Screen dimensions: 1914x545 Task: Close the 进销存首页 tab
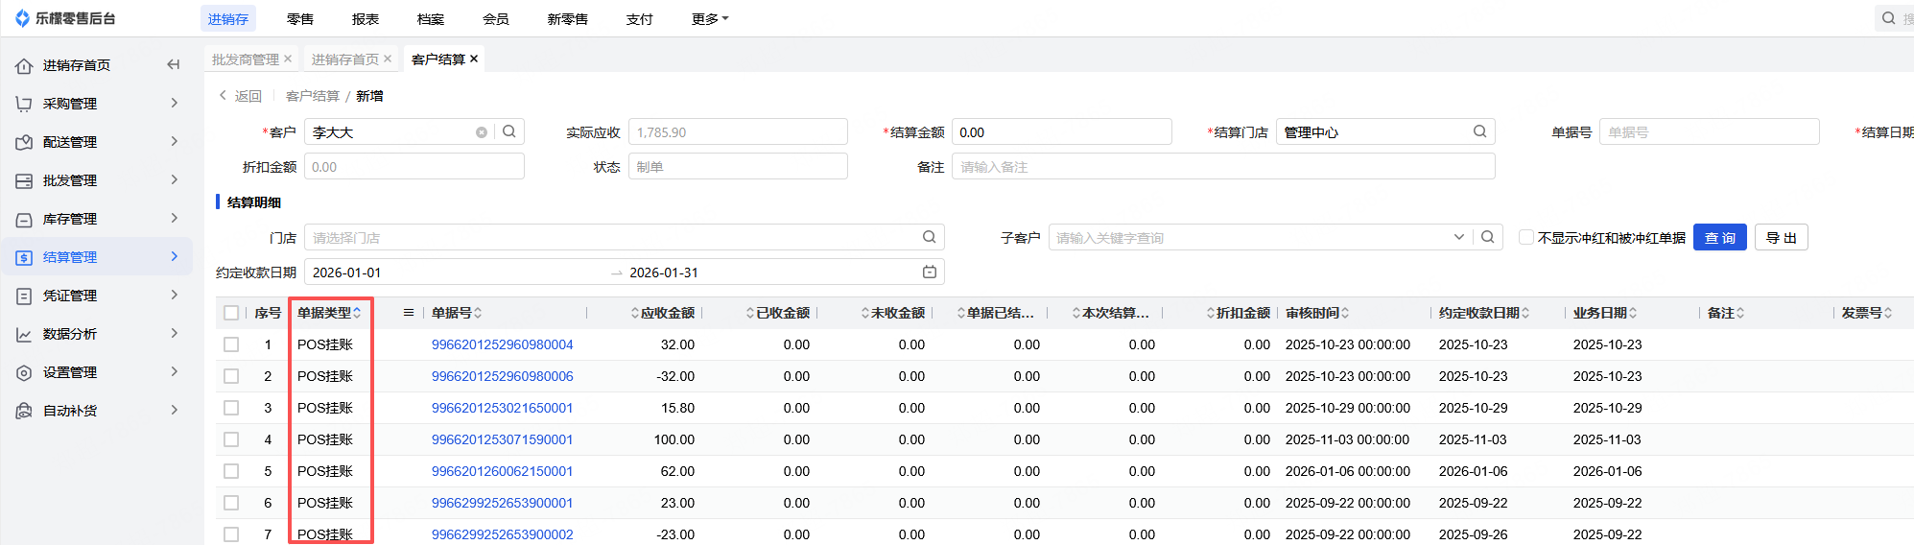[x=388, y=59]
